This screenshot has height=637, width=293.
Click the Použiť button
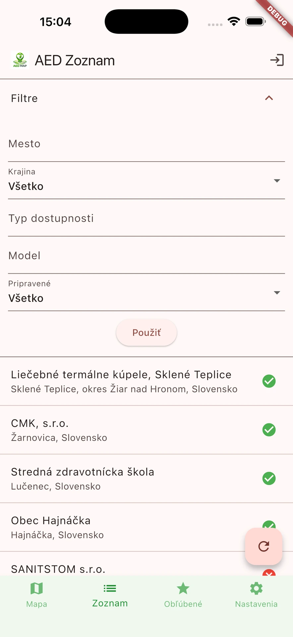[x=146, y=332]
